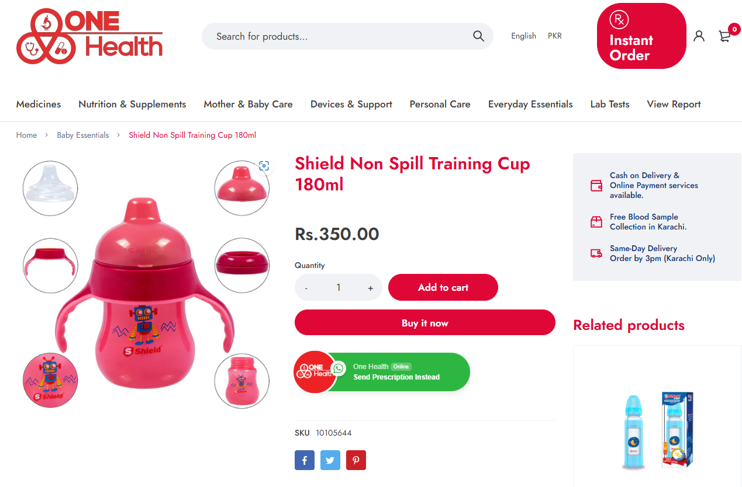Pin product on Pinterest
This screenshot has width=742, height=487.
coord(356,460)
